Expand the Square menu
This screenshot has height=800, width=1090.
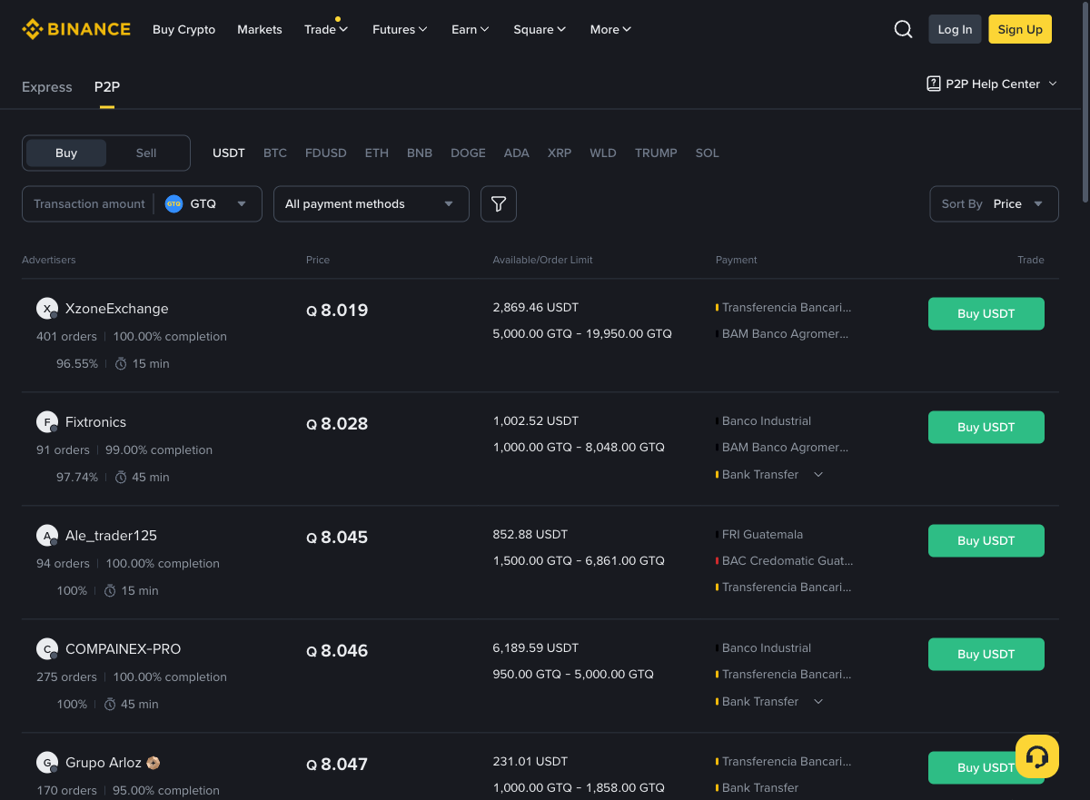[x=540, y=29]
